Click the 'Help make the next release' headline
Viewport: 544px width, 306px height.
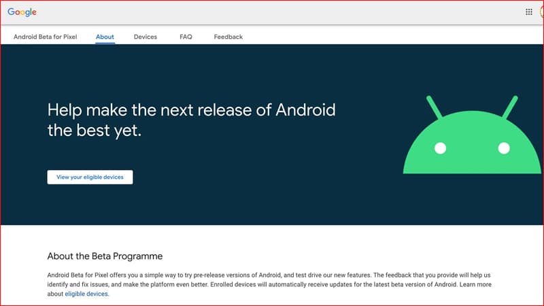tap(191, 109)
